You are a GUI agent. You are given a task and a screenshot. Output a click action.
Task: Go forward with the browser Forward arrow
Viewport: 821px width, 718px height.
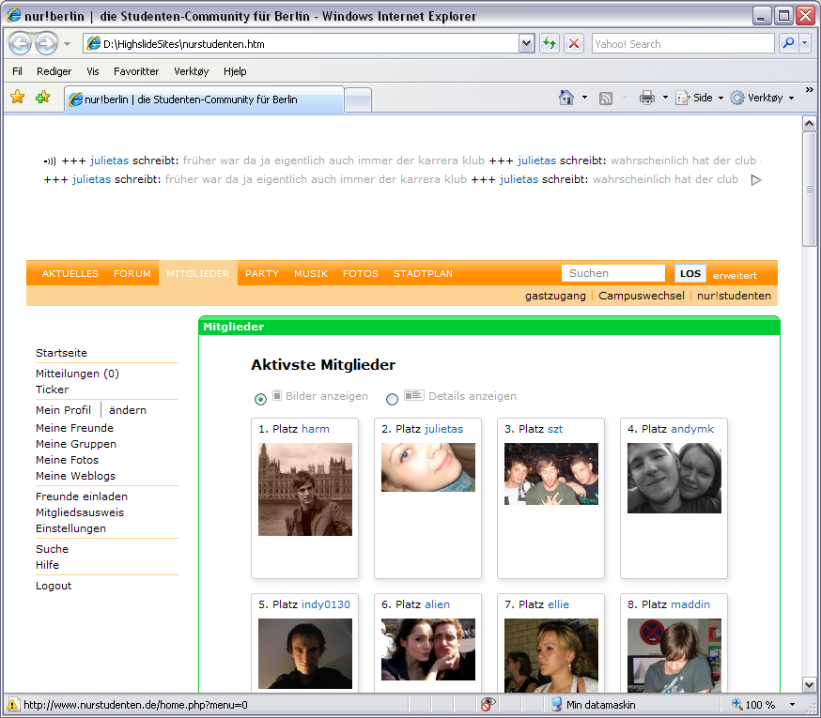tap(46, 43)
